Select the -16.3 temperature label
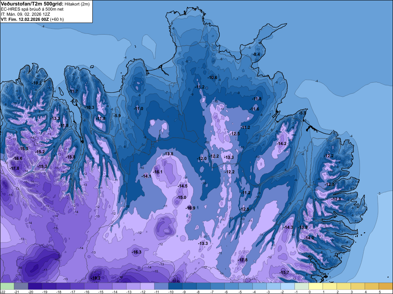Viewport: 393px width, 294px height. pyautogui.click(x=137, y=252)
